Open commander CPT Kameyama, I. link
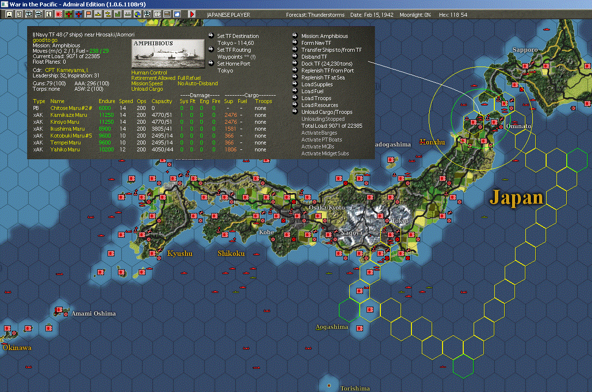Image resolution: width=592 pixels, height=392 pixels. pyautogui.click(x=67, y=70)
